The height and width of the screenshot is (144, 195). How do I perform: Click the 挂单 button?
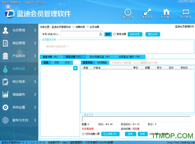click(130, 134)
